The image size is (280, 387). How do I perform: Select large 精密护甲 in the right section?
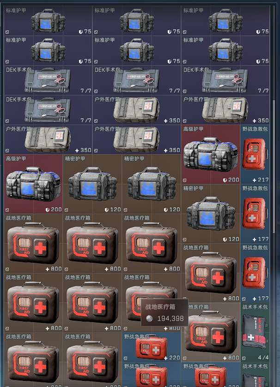(210, 214)
